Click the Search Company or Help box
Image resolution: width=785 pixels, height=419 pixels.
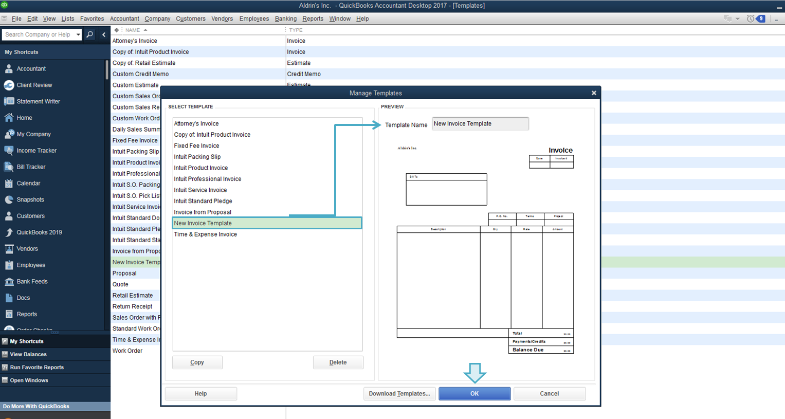tap(38, 34)
